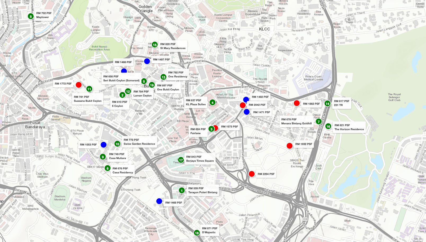
Task: Open the Maytower RM 702 PSF label
Action: click(x=44, y=15)
